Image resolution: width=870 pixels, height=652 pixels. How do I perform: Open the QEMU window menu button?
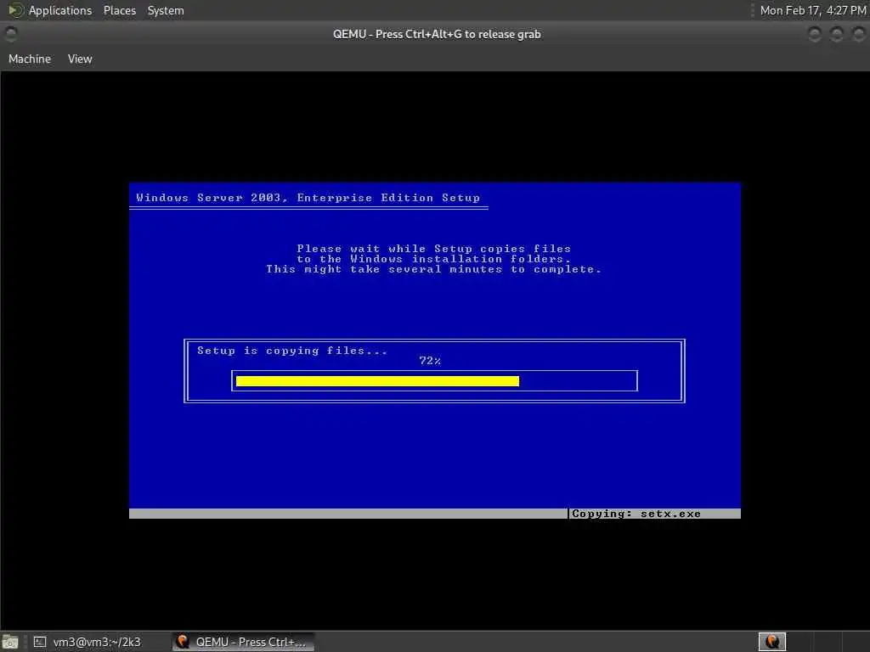[x=10, y=34]
